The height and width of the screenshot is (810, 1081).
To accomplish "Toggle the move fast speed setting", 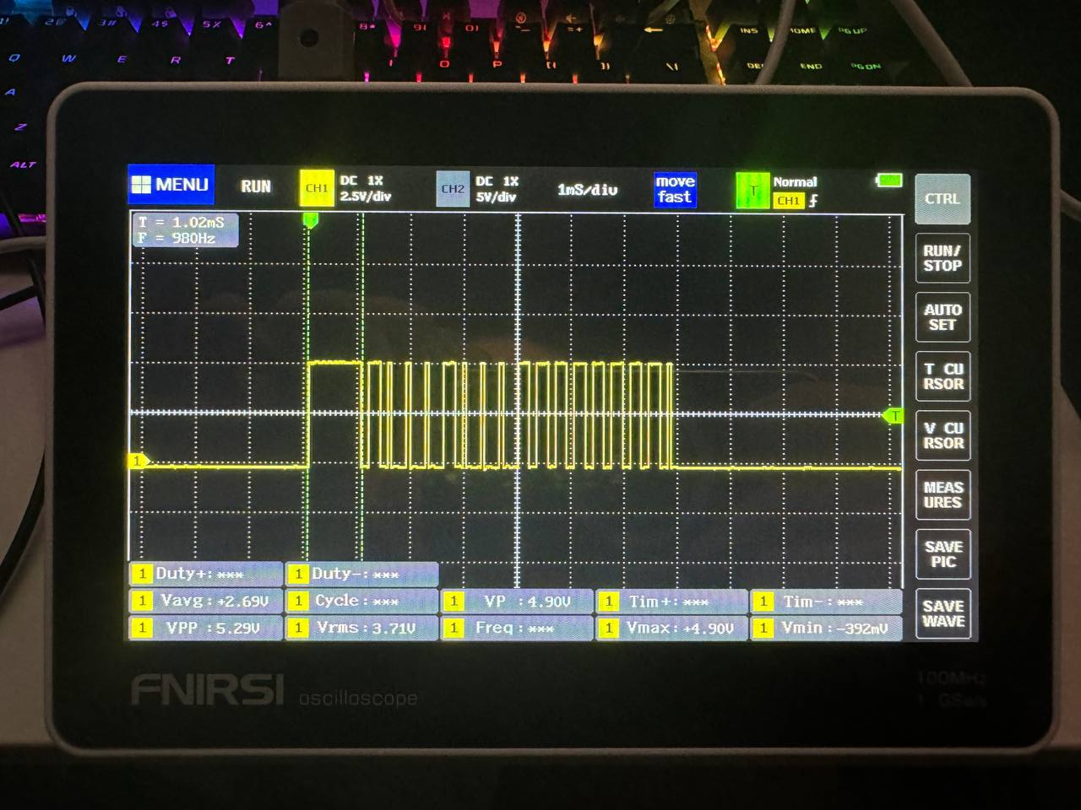I will (675, 190).
